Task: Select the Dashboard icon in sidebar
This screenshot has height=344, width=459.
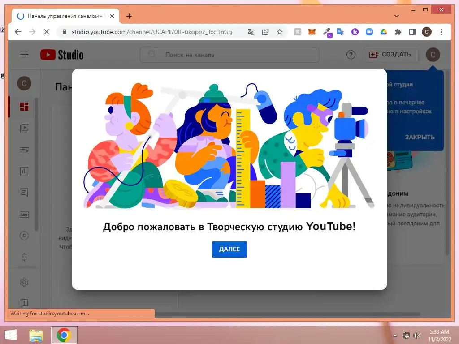Action: [24, 107]
